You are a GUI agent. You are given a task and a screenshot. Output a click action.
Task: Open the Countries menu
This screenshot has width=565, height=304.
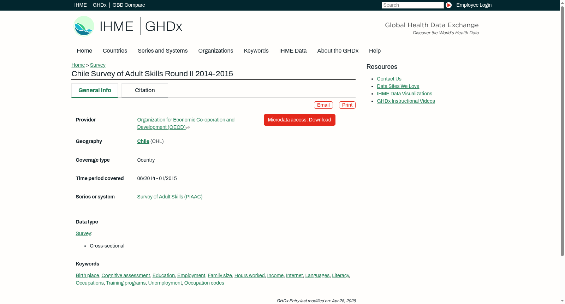coord(115,51)
